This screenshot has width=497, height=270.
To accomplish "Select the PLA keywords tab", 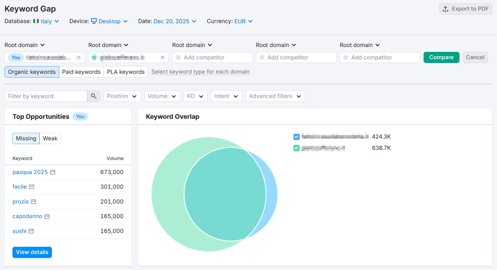I will [x=126, y=72].
